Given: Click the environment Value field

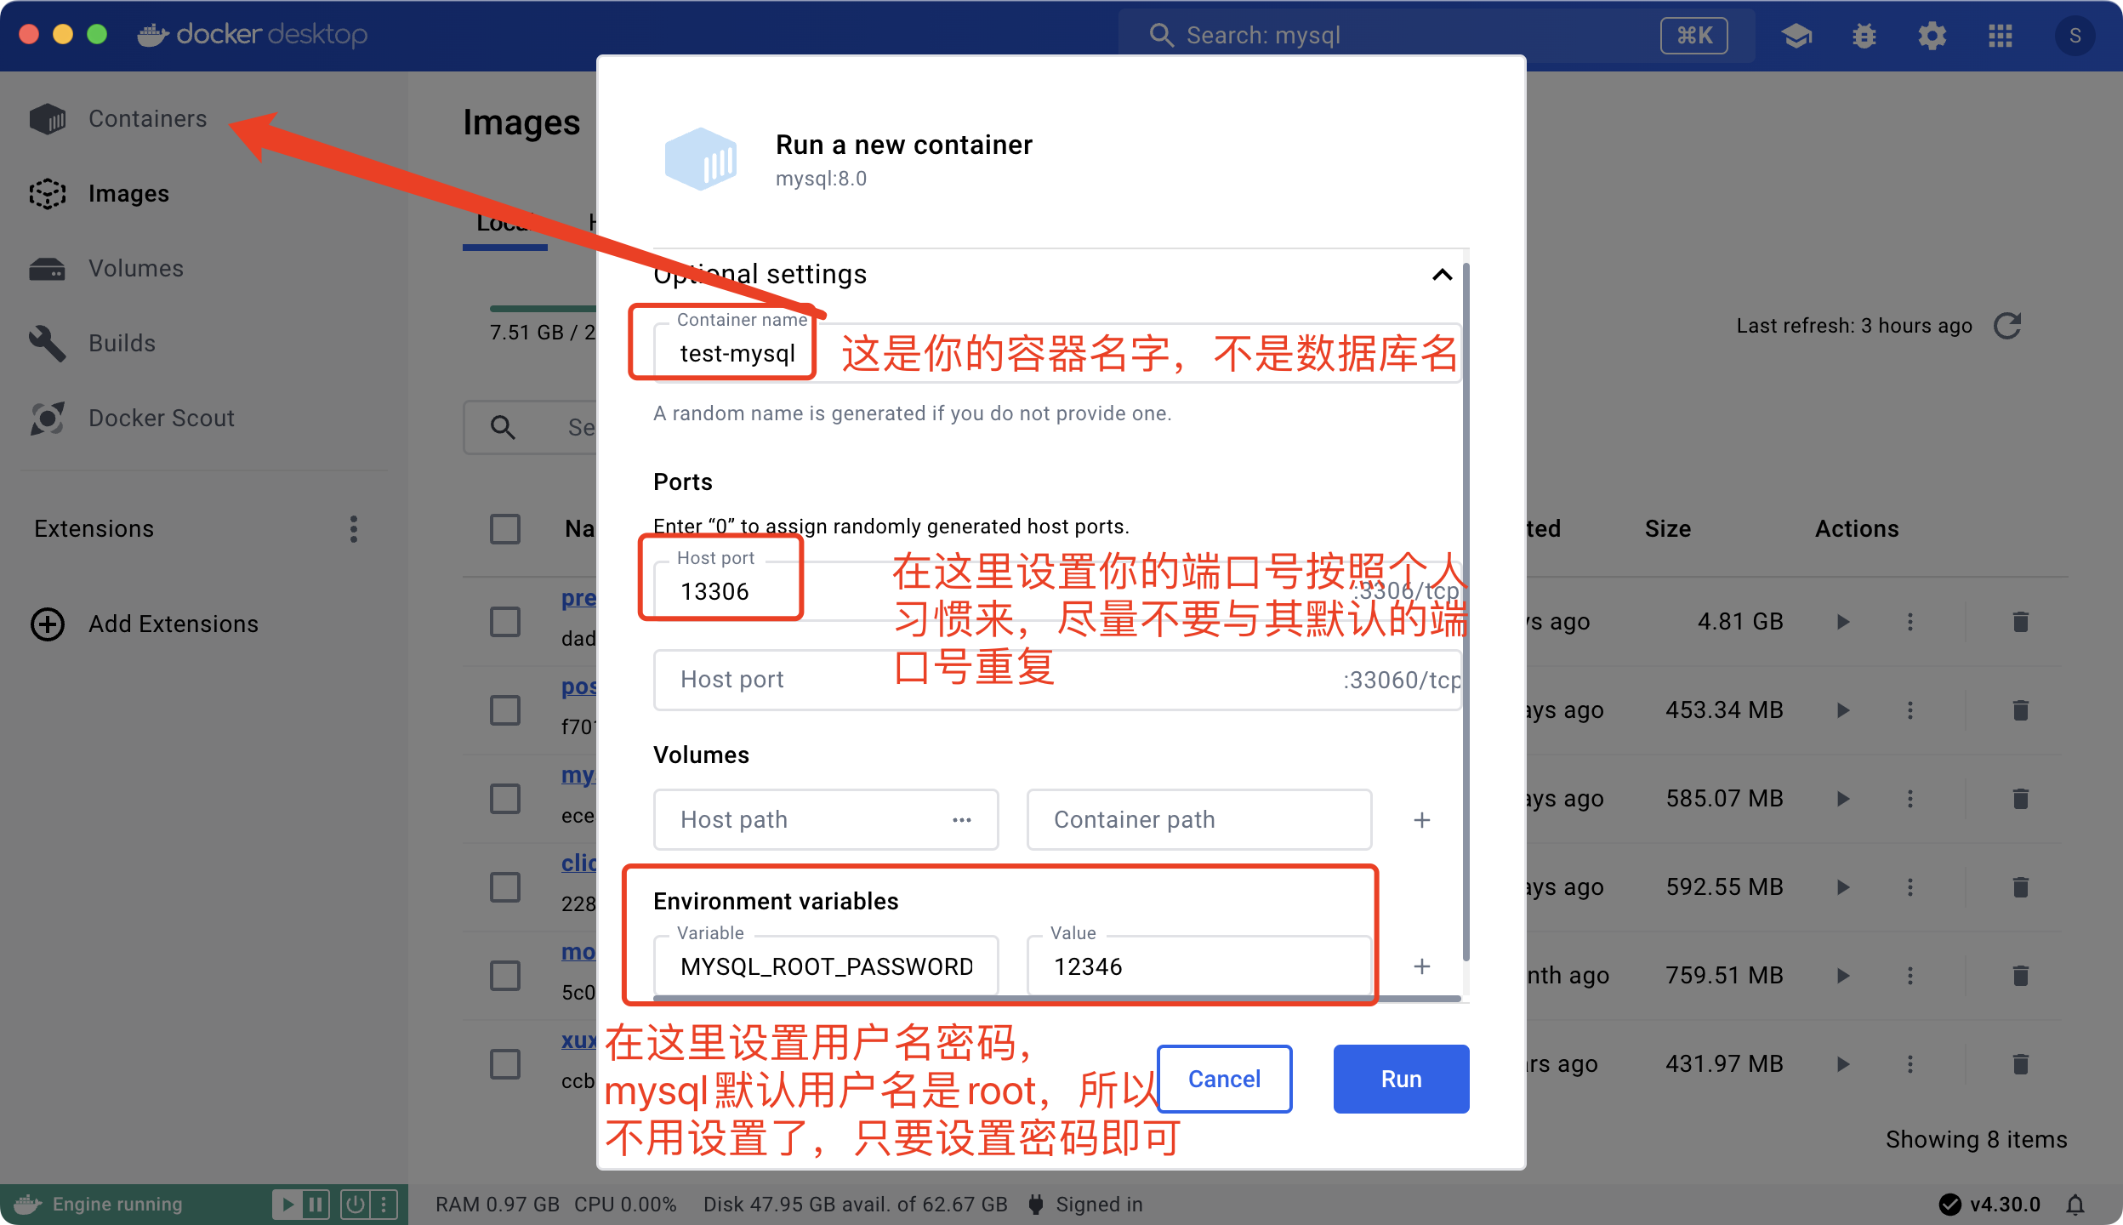Looking at the screenshot, I should 1199,966.
